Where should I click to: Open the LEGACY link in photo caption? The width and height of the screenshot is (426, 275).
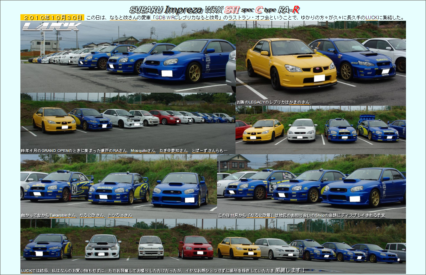(256, 102)
